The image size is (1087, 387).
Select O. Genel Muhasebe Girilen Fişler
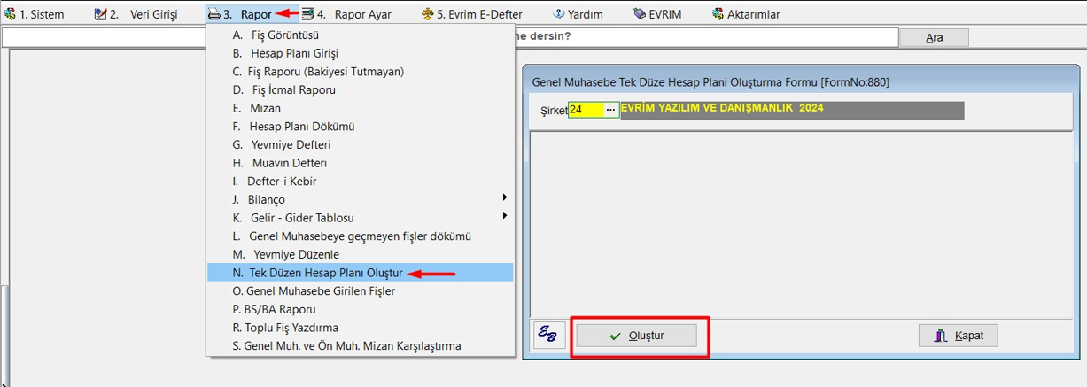pyautogui.click(x=360, y=290)
